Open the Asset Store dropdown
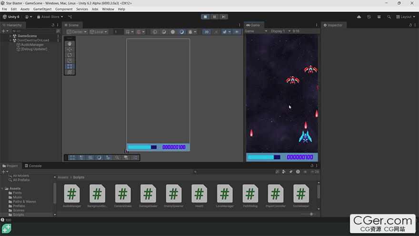This screenshot has height=236, width=419. click(50, 17)
